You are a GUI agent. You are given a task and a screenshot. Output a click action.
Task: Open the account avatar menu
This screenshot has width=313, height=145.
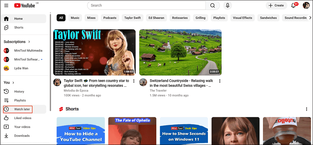[306, 5]
